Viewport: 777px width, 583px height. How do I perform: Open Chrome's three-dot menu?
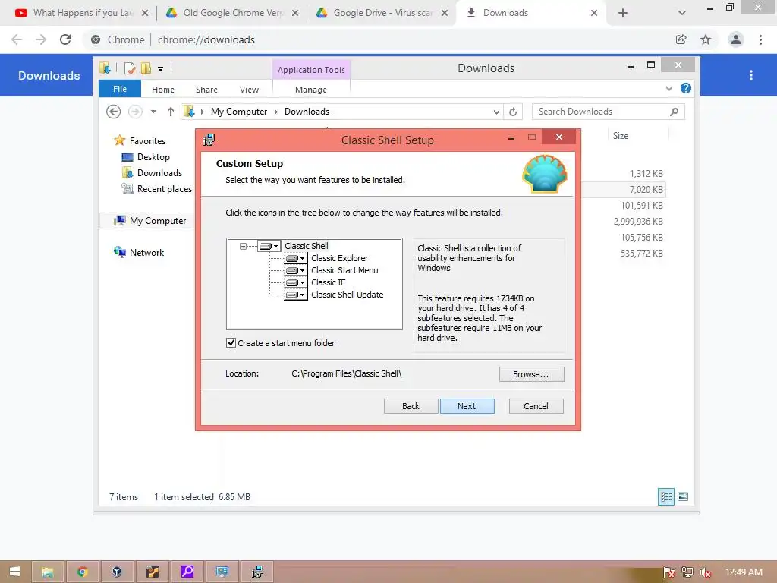[x=760, y=39]
